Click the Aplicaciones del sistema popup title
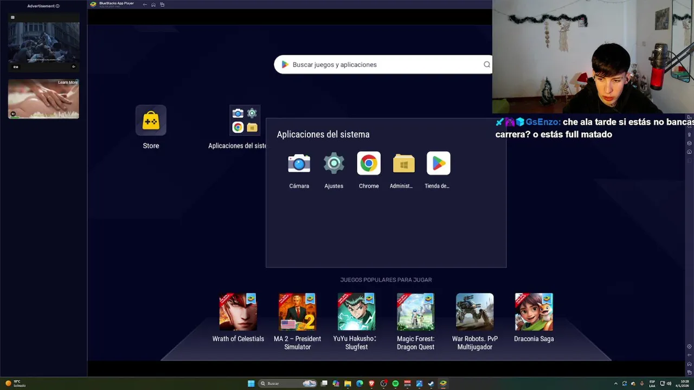The image size is (694, 390). point(323,134)
